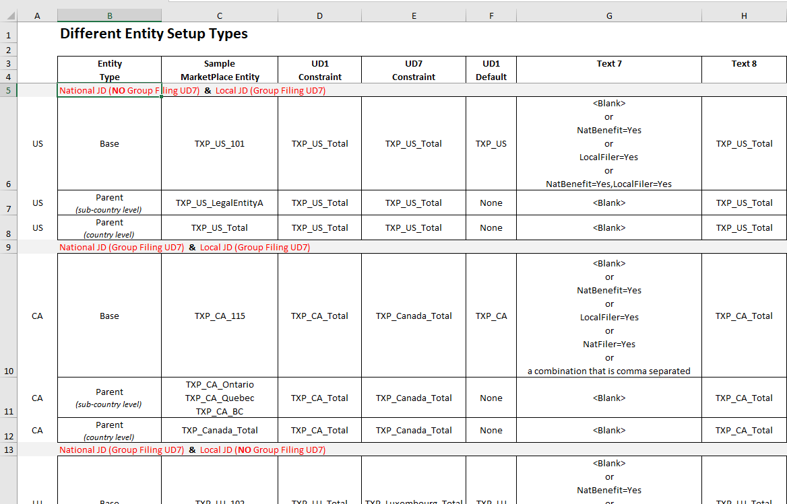Click the Parent country level cell in row 8
The width and height of the screenshot is (787, 504).
(109, 227)
